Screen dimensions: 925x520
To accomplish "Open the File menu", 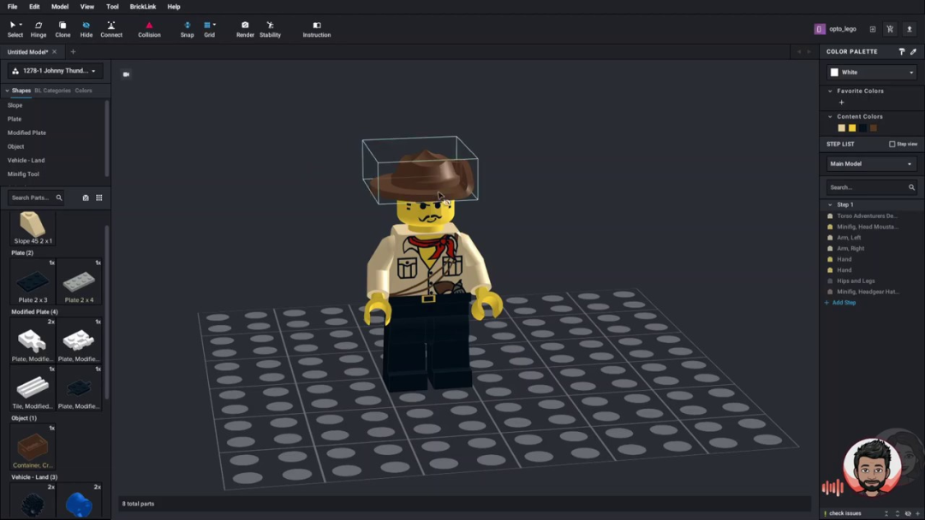I will point(12,7).
